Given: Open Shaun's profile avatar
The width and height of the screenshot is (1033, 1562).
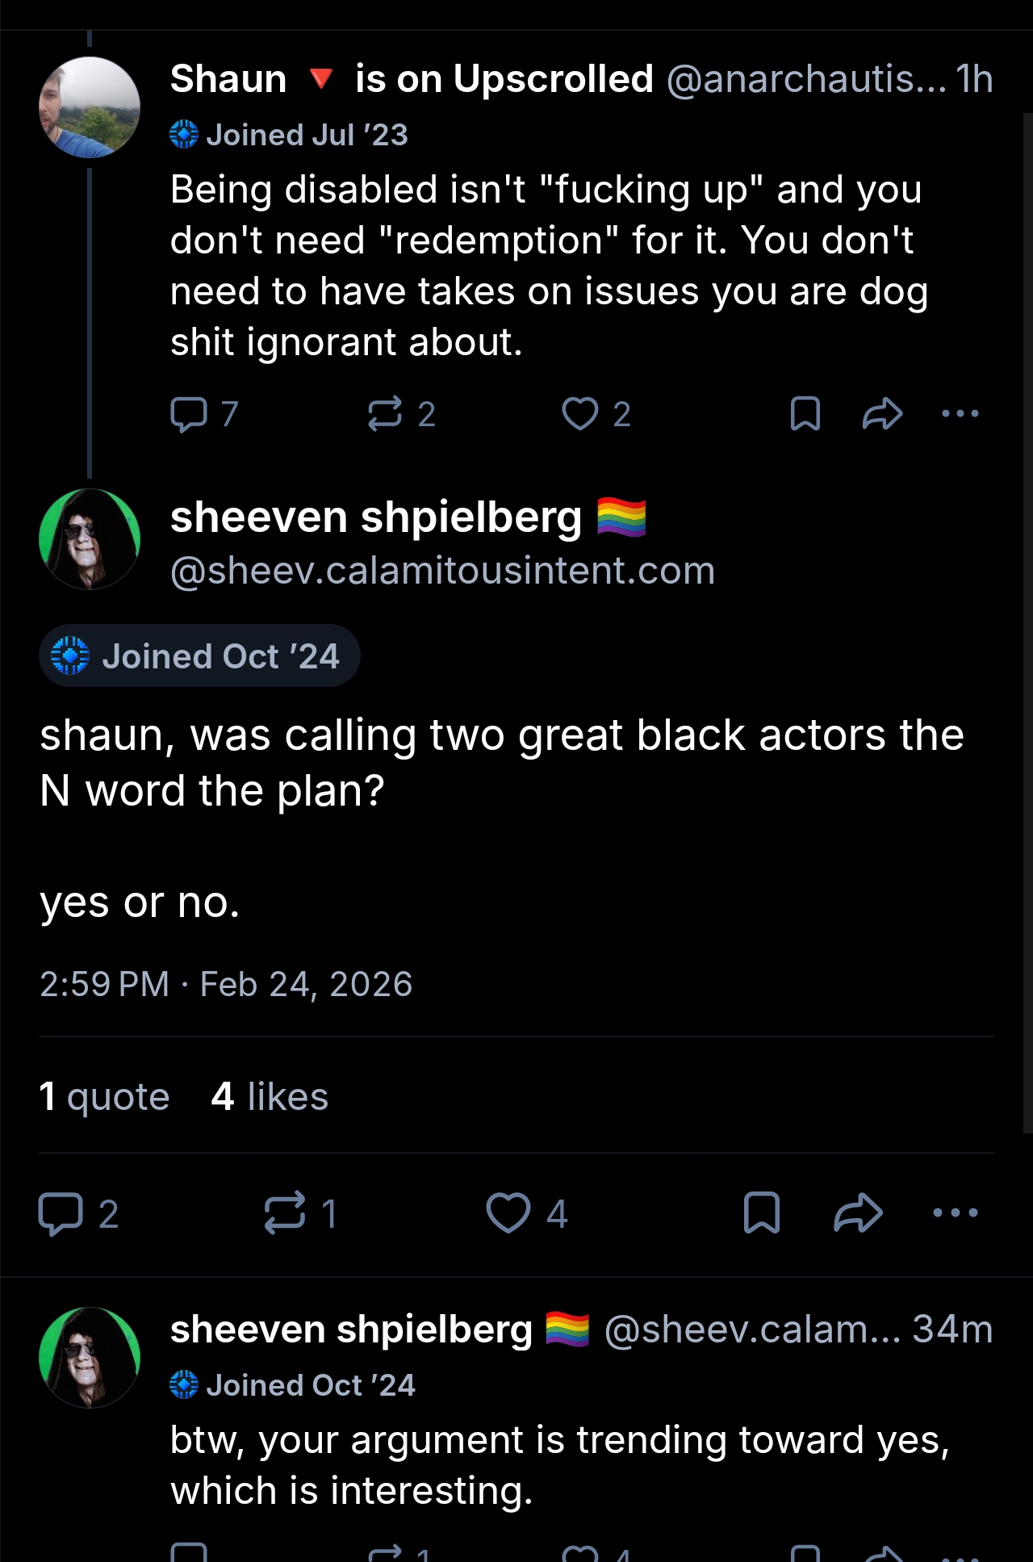Looking at the screenshot, I should tap(90, 107).
